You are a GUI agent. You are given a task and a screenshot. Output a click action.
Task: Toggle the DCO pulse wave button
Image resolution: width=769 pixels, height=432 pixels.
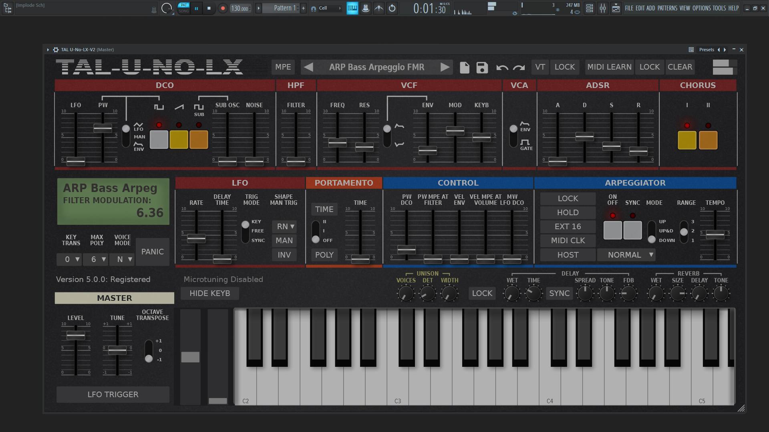click(159, 140)
